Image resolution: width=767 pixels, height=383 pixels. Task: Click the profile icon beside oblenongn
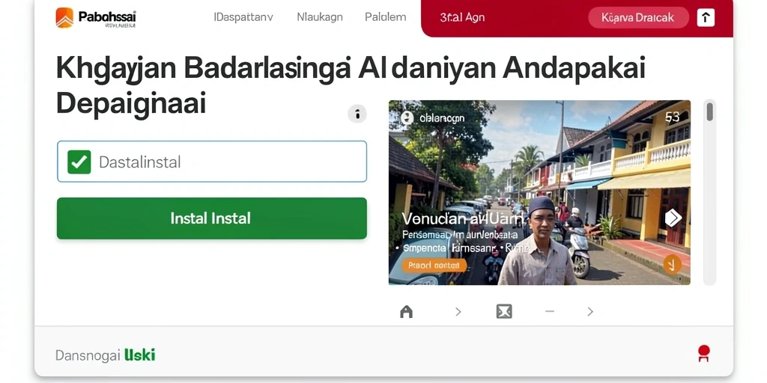[x=407, y=117]
